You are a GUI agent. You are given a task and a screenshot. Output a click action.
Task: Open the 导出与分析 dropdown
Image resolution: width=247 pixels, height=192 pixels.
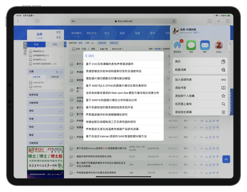(118, 49)
